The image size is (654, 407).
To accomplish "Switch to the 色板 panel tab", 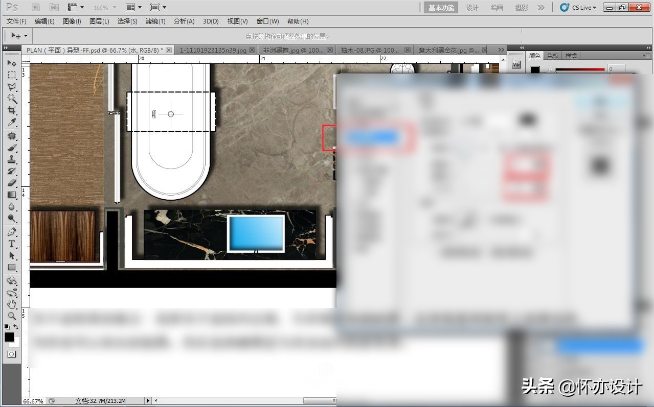I will click(553, 55).
